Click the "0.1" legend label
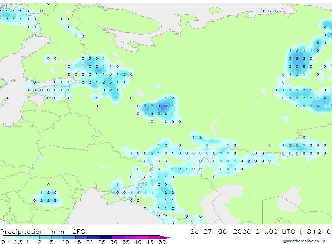332x244 pixels. click(x=6, y=242)
